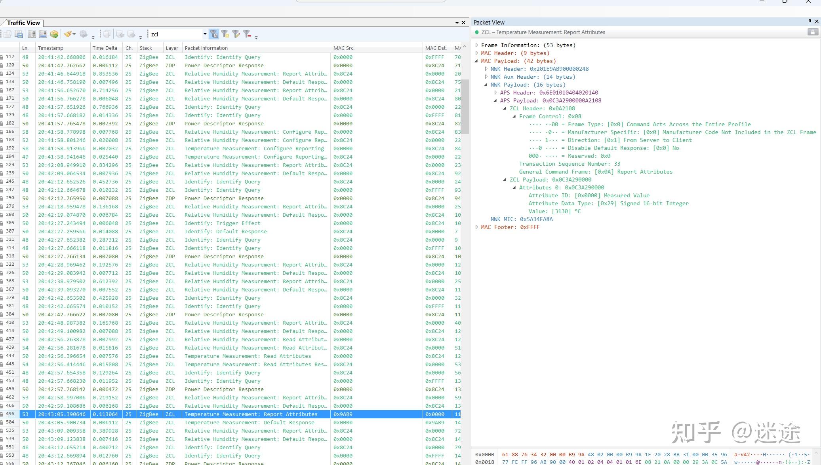Click the remove filter funnel icon

(x=248, y=34)
